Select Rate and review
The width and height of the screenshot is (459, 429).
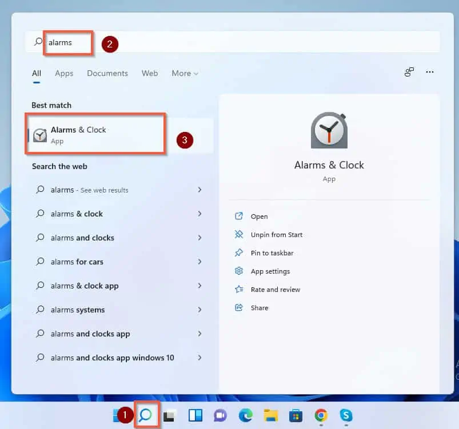tap(276, 290)
